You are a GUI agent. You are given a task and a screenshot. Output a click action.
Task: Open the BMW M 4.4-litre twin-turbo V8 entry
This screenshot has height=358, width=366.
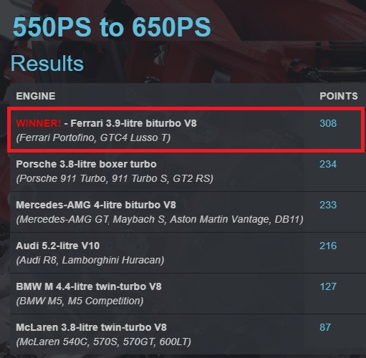pyautogui.click(x=89, y=286)
